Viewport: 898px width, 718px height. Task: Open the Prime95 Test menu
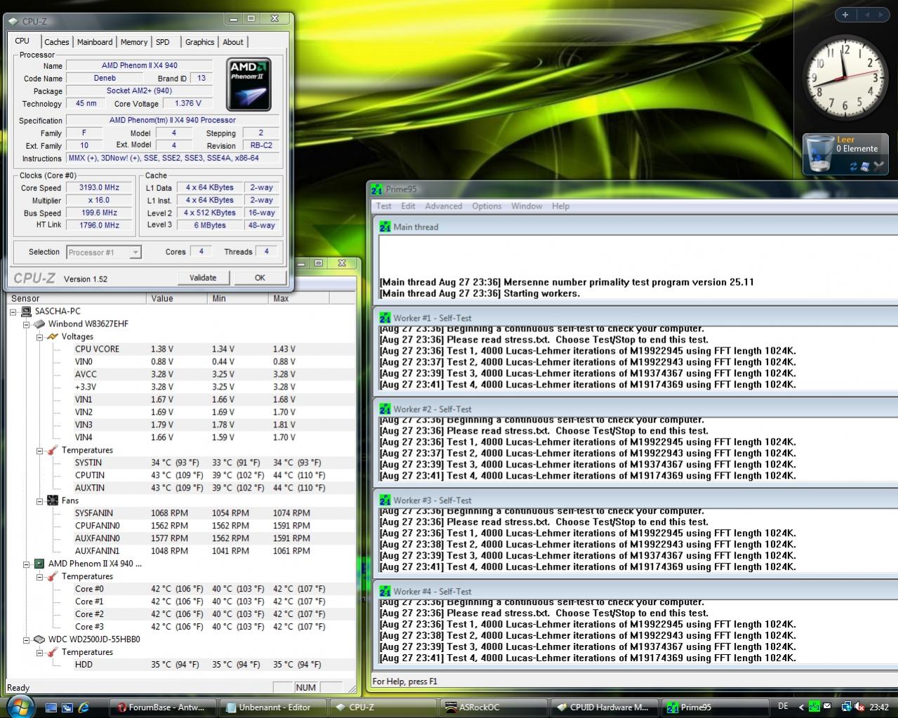[x=384, y=206]
